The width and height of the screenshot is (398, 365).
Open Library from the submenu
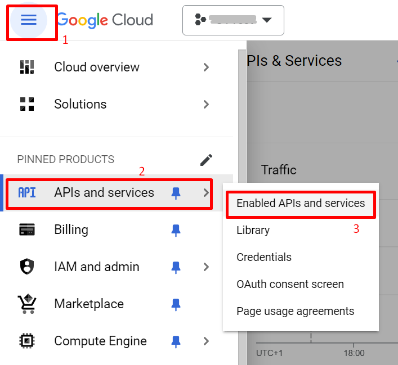(253, 230)
